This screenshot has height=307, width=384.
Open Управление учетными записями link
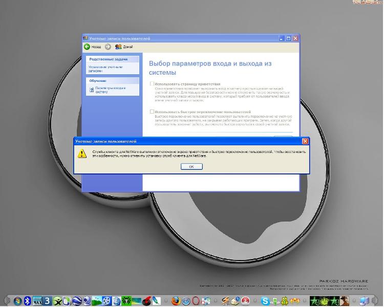pyautogui.click(x=105, y=69)
